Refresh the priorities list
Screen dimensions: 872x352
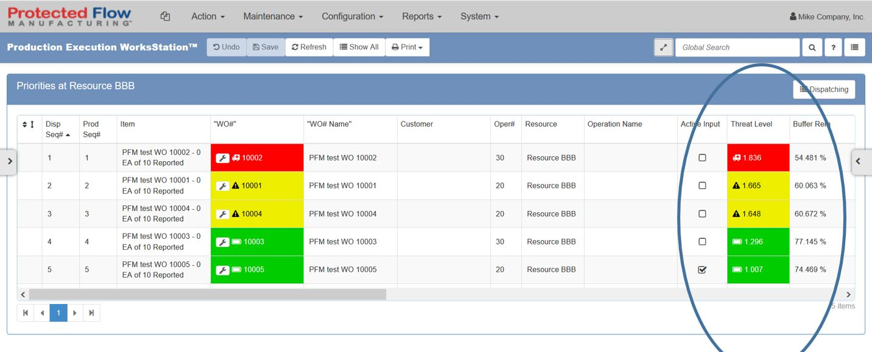(x=309, y=47)
